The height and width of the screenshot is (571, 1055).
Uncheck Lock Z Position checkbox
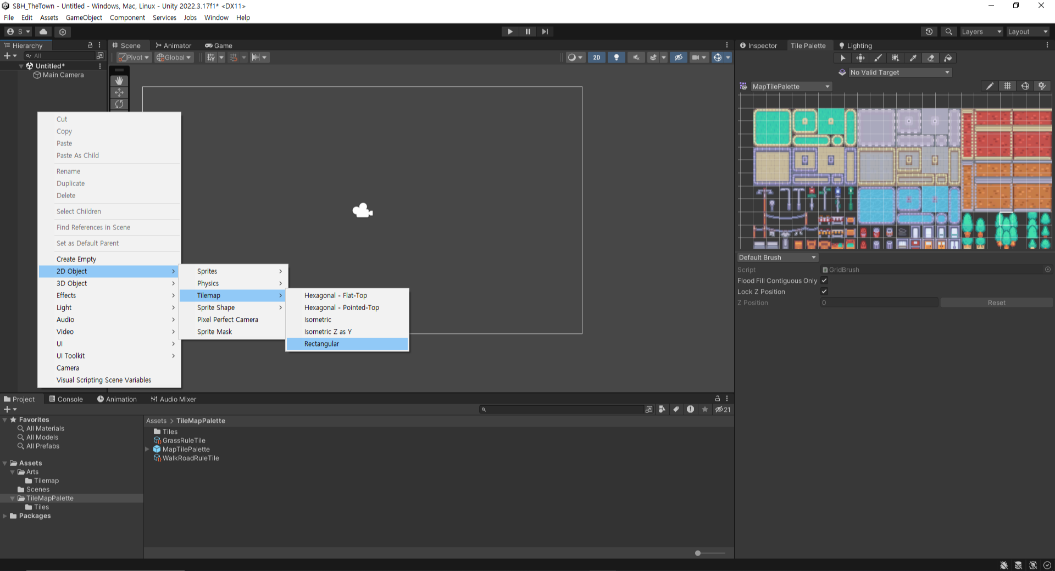tap(824, 292)
